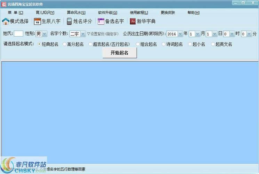Click the app logo icon in title bar
The height and width of the screenshot is (174, 259).
click(3, 4)
